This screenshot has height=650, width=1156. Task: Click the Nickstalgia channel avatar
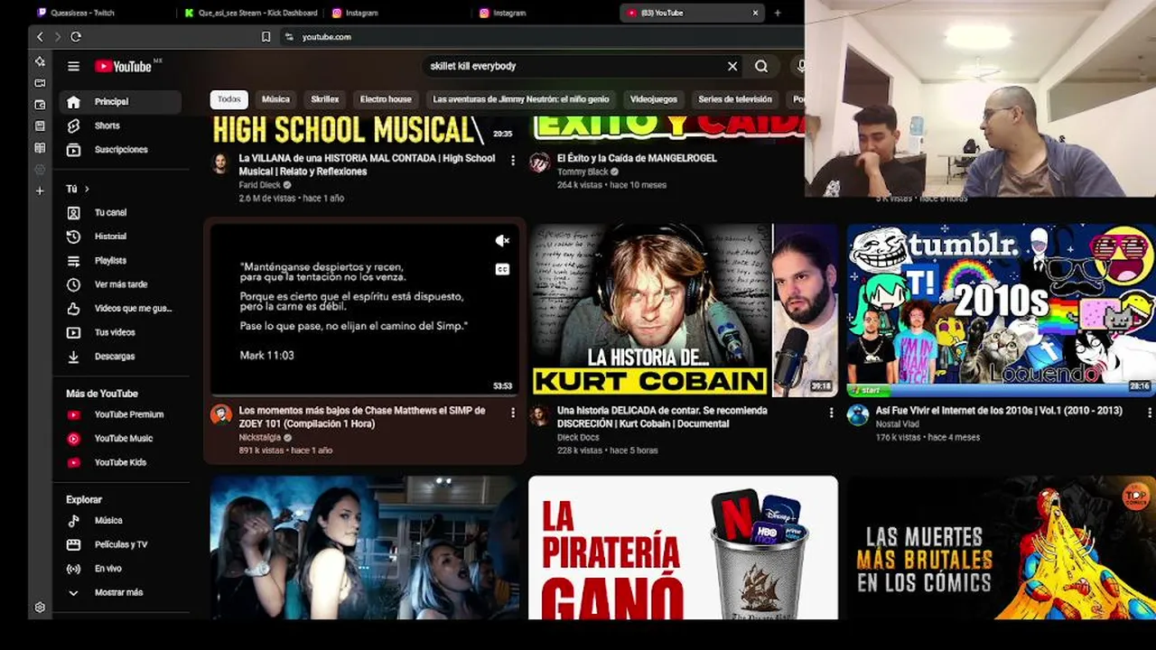point(220,414)
